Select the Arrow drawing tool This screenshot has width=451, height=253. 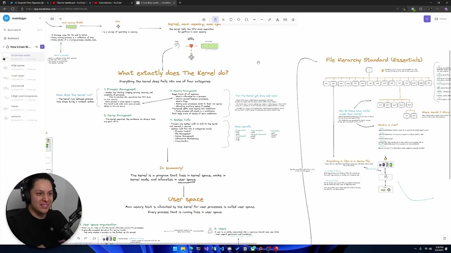pos(254,20)
